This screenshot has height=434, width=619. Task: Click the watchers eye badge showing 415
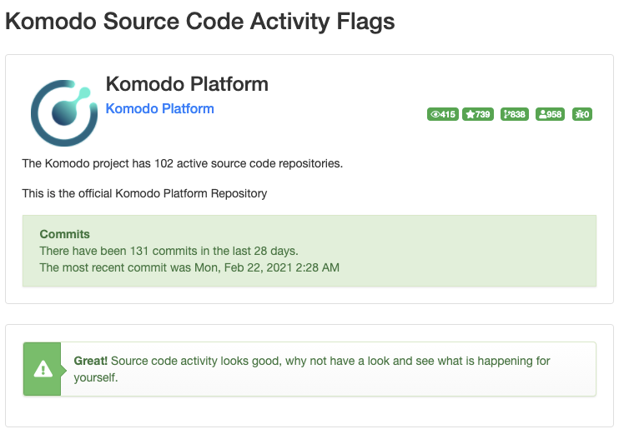(x=442, y=114)
